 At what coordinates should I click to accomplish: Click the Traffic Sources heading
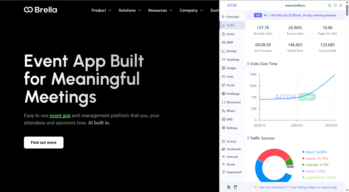coord(262,138)
